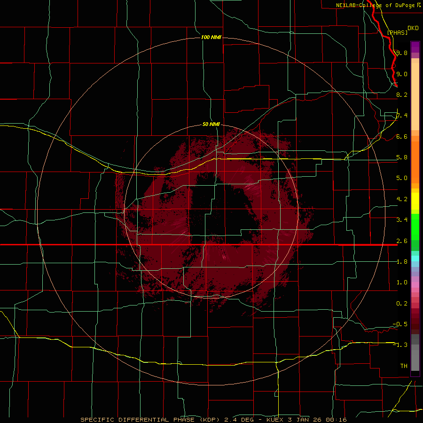The height and width of the screenshot is (423, 423).
Task: Click the 2.4 DEG elevation text
Action: tap(239, 420)
